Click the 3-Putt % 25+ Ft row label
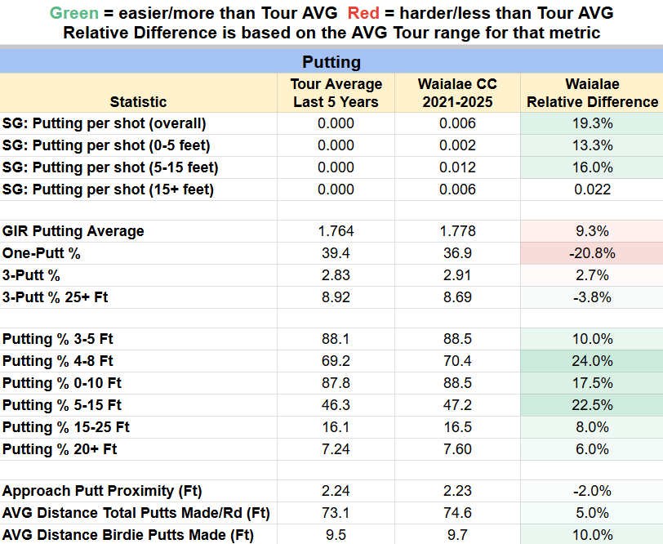This screenshot has width=663, height=544. [56, 297]
